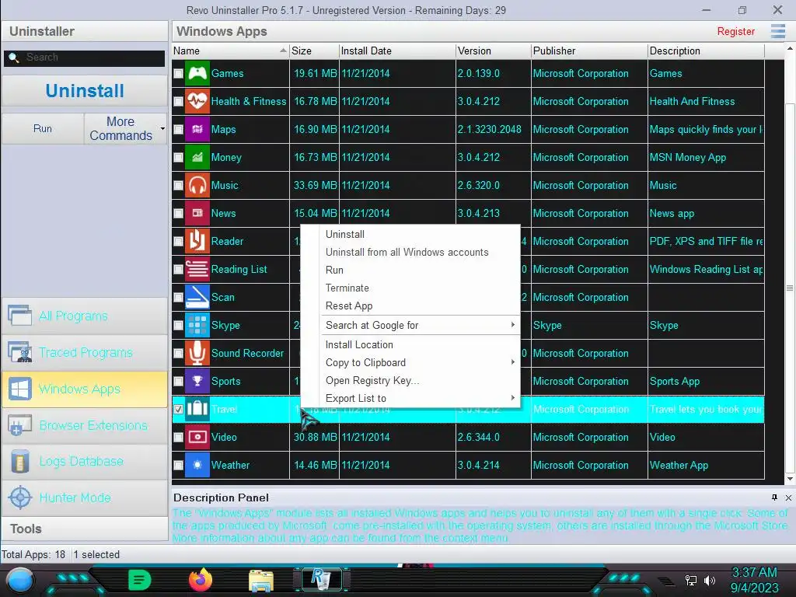This screenshot has width=796, height=597.
Task: Sort by the Name column header
Action: [230, 51]
